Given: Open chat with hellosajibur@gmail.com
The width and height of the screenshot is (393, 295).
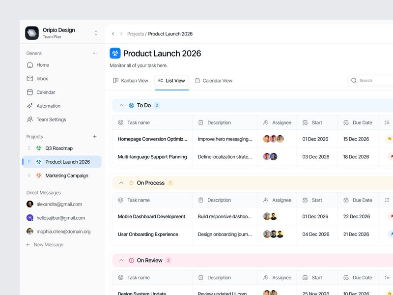Looking at the screenshot, I should [56, 218].
